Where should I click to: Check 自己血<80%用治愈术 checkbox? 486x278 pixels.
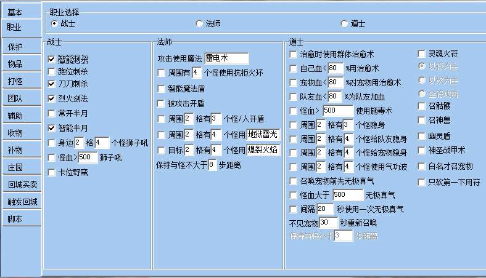pos(293,68)
